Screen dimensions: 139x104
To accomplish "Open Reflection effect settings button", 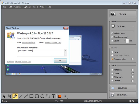I will (133, 70).
